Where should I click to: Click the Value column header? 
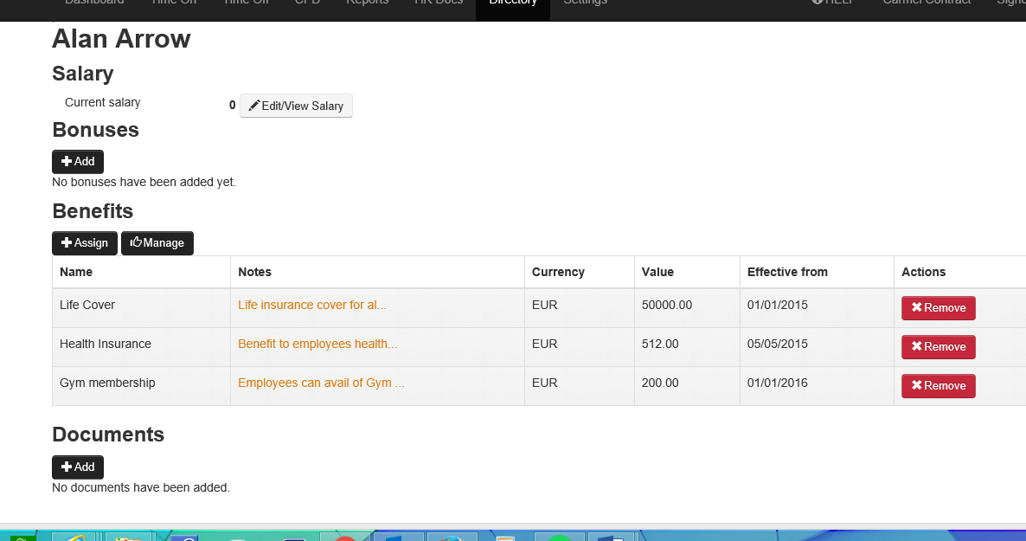click(657, 272)
